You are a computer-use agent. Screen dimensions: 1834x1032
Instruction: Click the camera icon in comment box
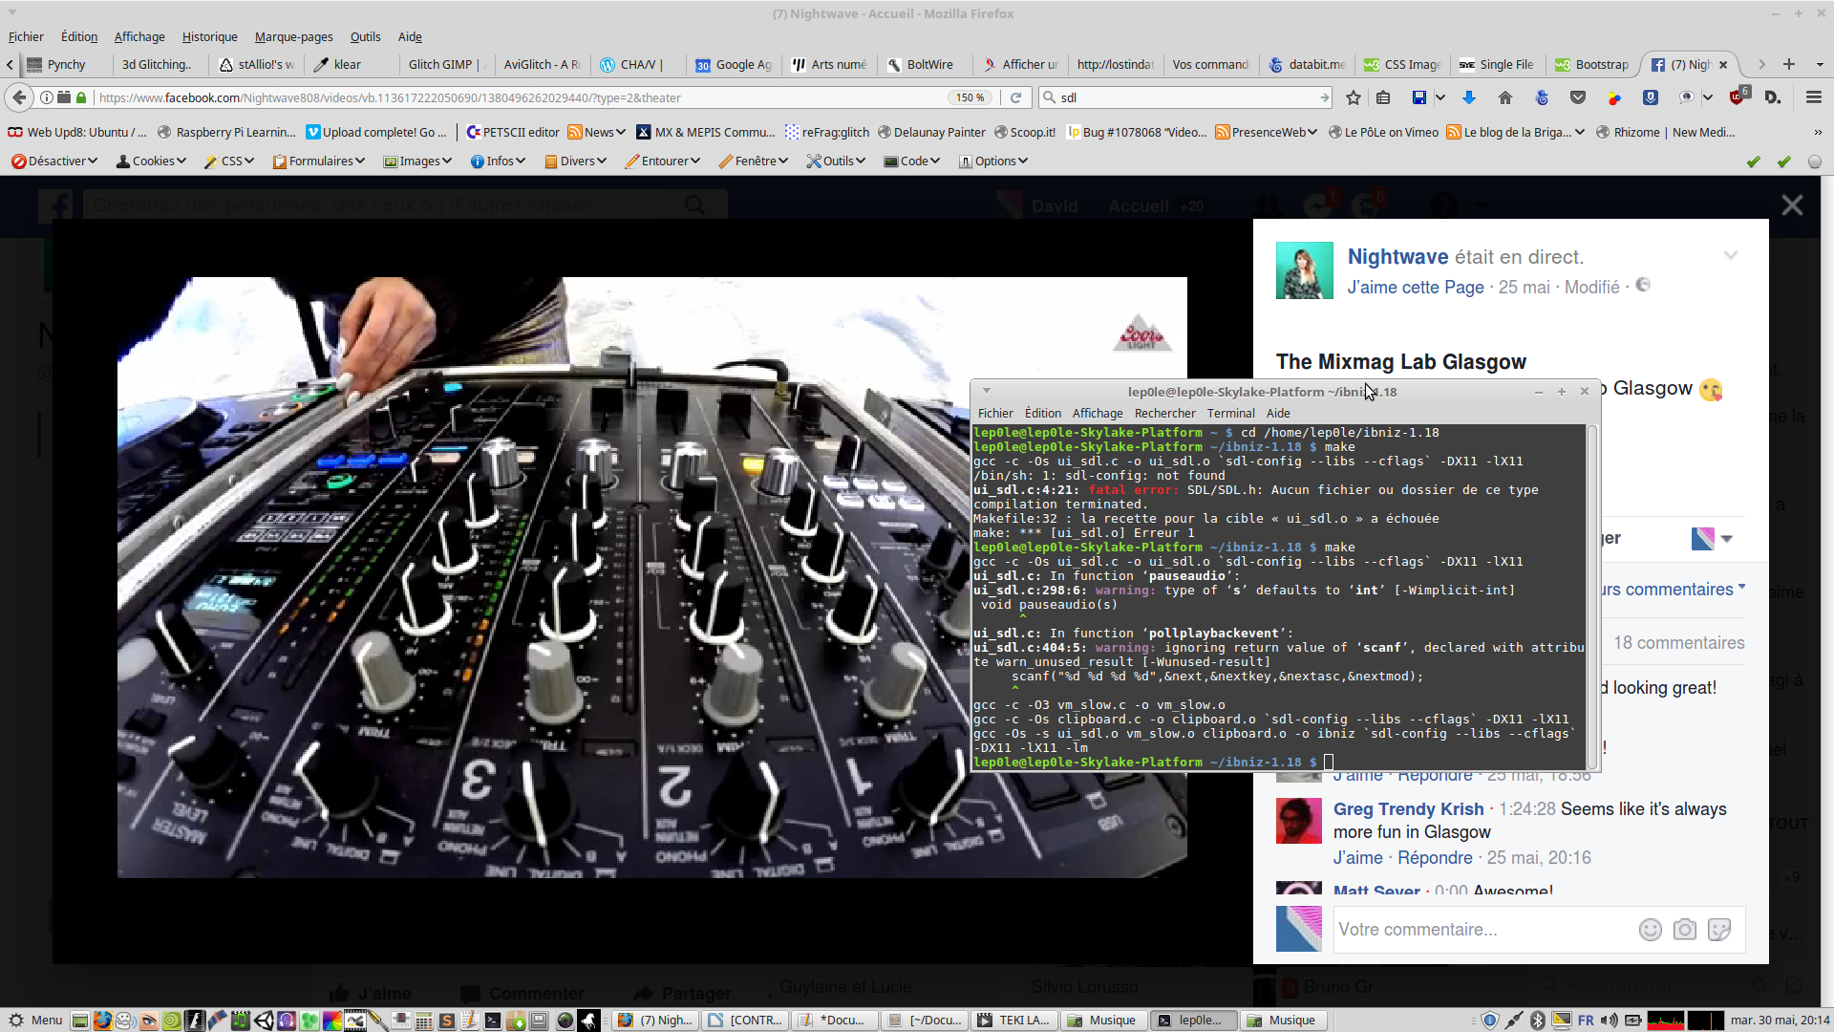coord(1685,930)
